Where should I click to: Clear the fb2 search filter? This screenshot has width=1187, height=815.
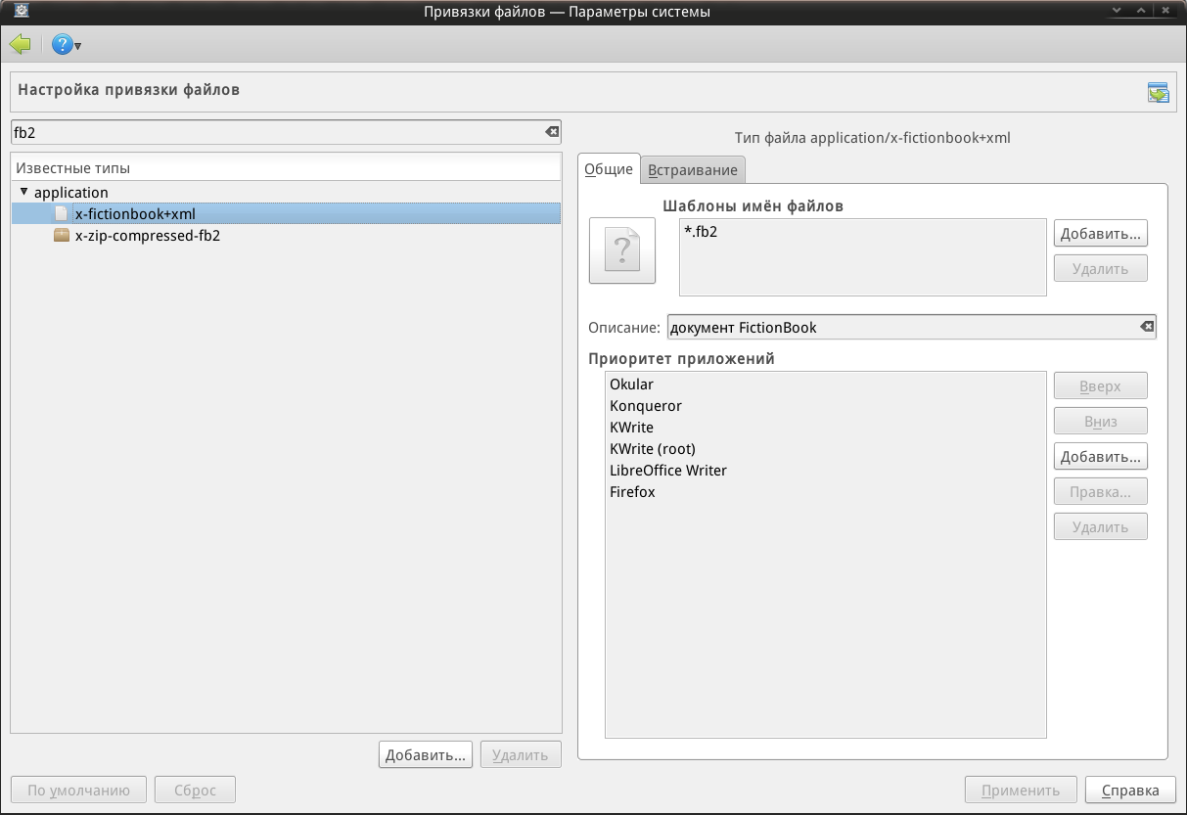(x=552, y=132)
